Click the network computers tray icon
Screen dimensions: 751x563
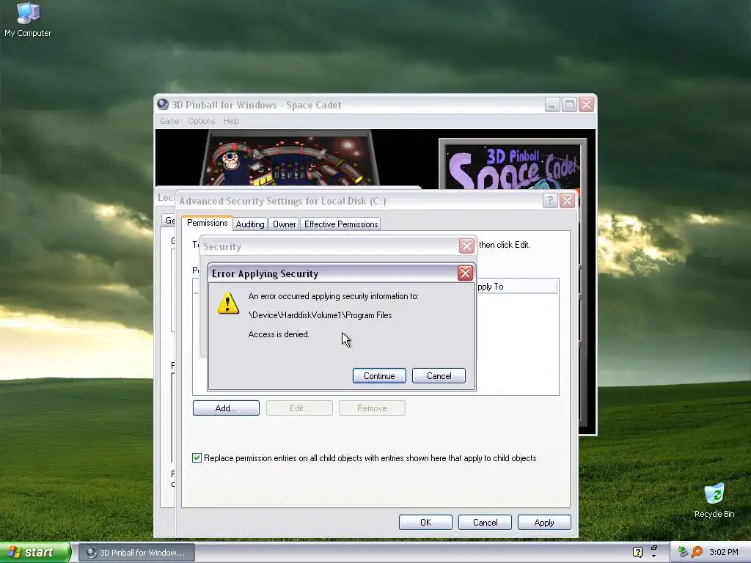[x=683, y=552]
